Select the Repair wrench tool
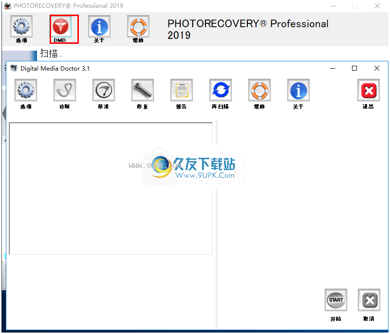Screen dimensions: 390x334 pos(143,90)
